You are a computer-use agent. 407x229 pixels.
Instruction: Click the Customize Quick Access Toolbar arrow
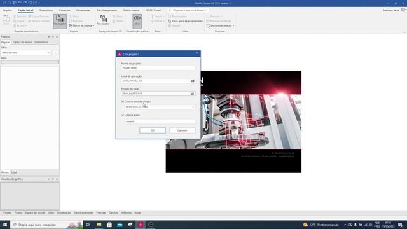pos(39,3)
